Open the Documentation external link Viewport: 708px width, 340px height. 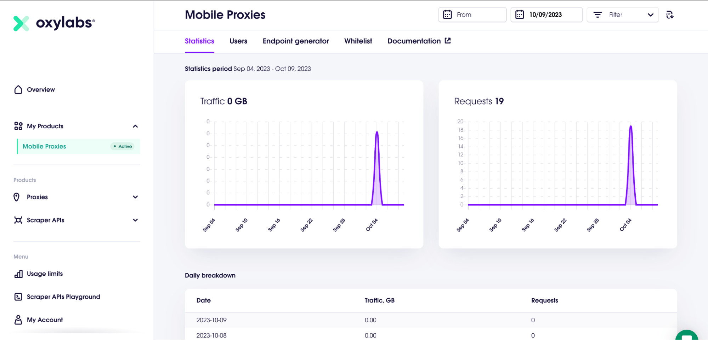(419, 41)
